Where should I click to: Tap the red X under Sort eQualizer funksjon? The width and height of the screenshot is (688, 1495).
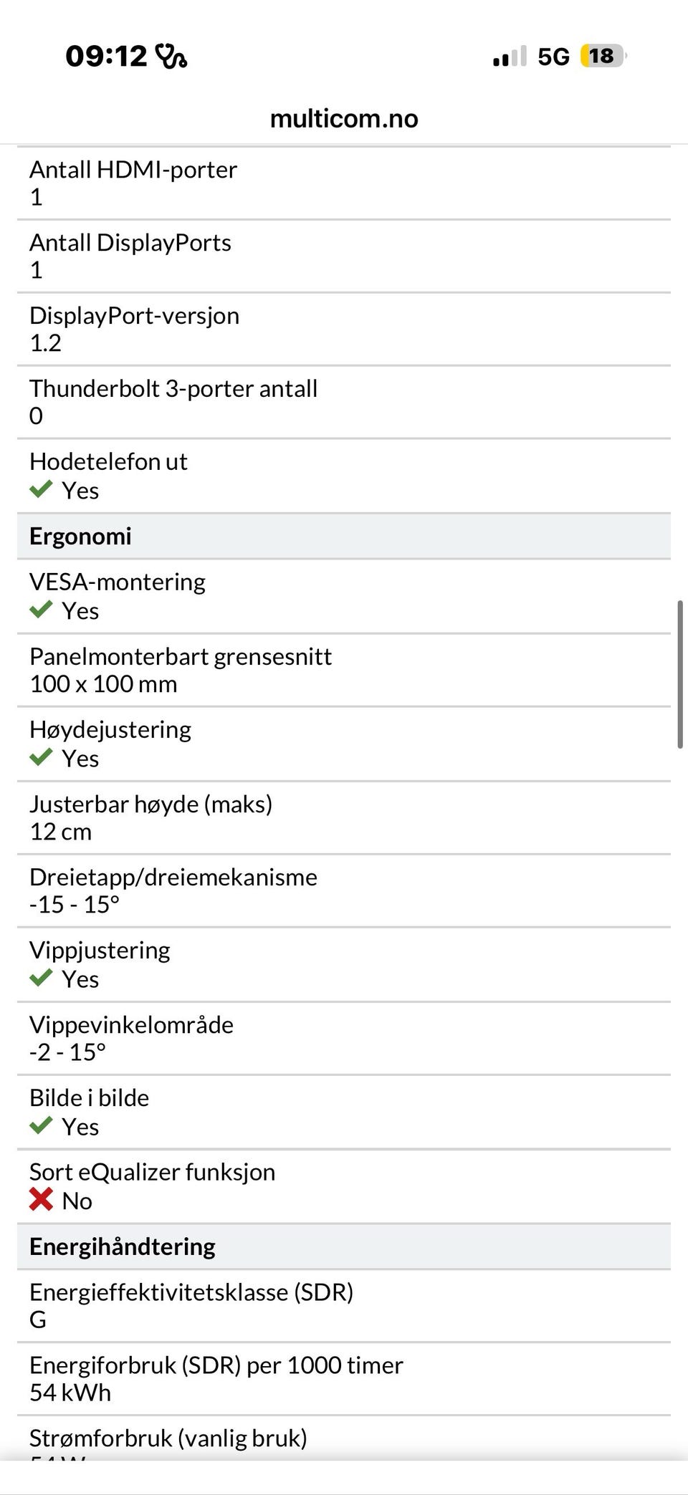click(x=41, y=1199)
